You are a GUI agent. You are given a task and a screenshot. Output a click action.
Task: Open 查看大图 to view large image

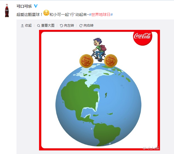pos(46,25)
